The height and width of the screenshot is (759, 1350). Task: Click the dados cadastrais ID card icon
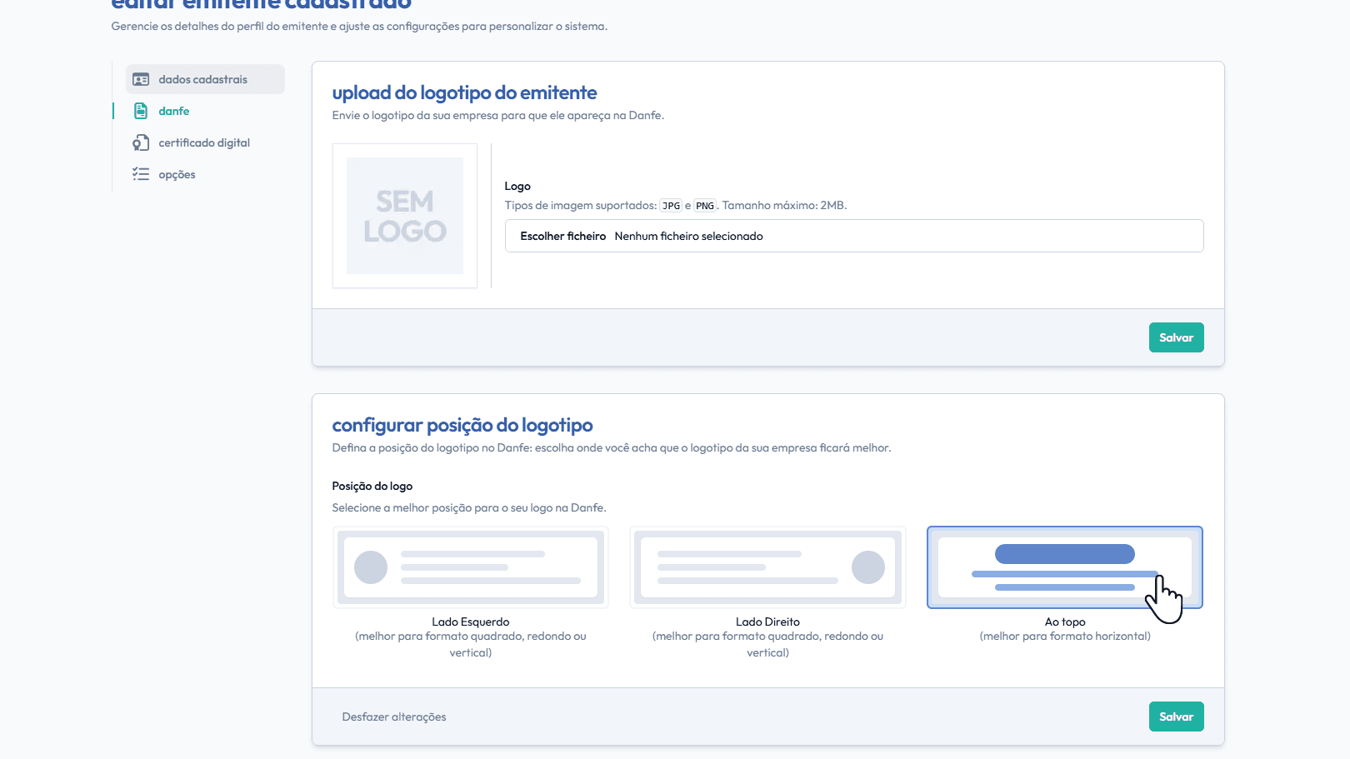click(x=141, y=80)
